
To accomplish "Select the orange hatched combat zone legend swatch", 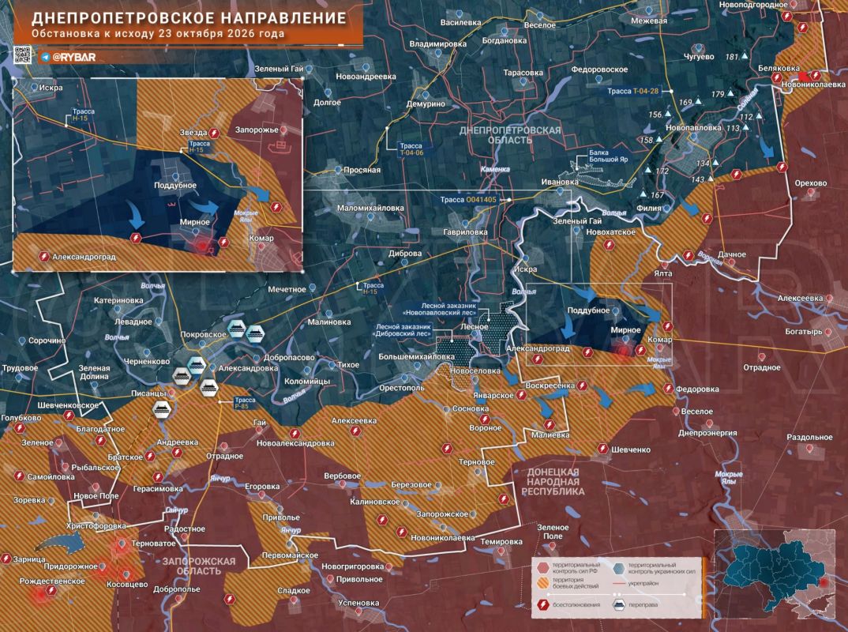I will [x=543, y=583].
